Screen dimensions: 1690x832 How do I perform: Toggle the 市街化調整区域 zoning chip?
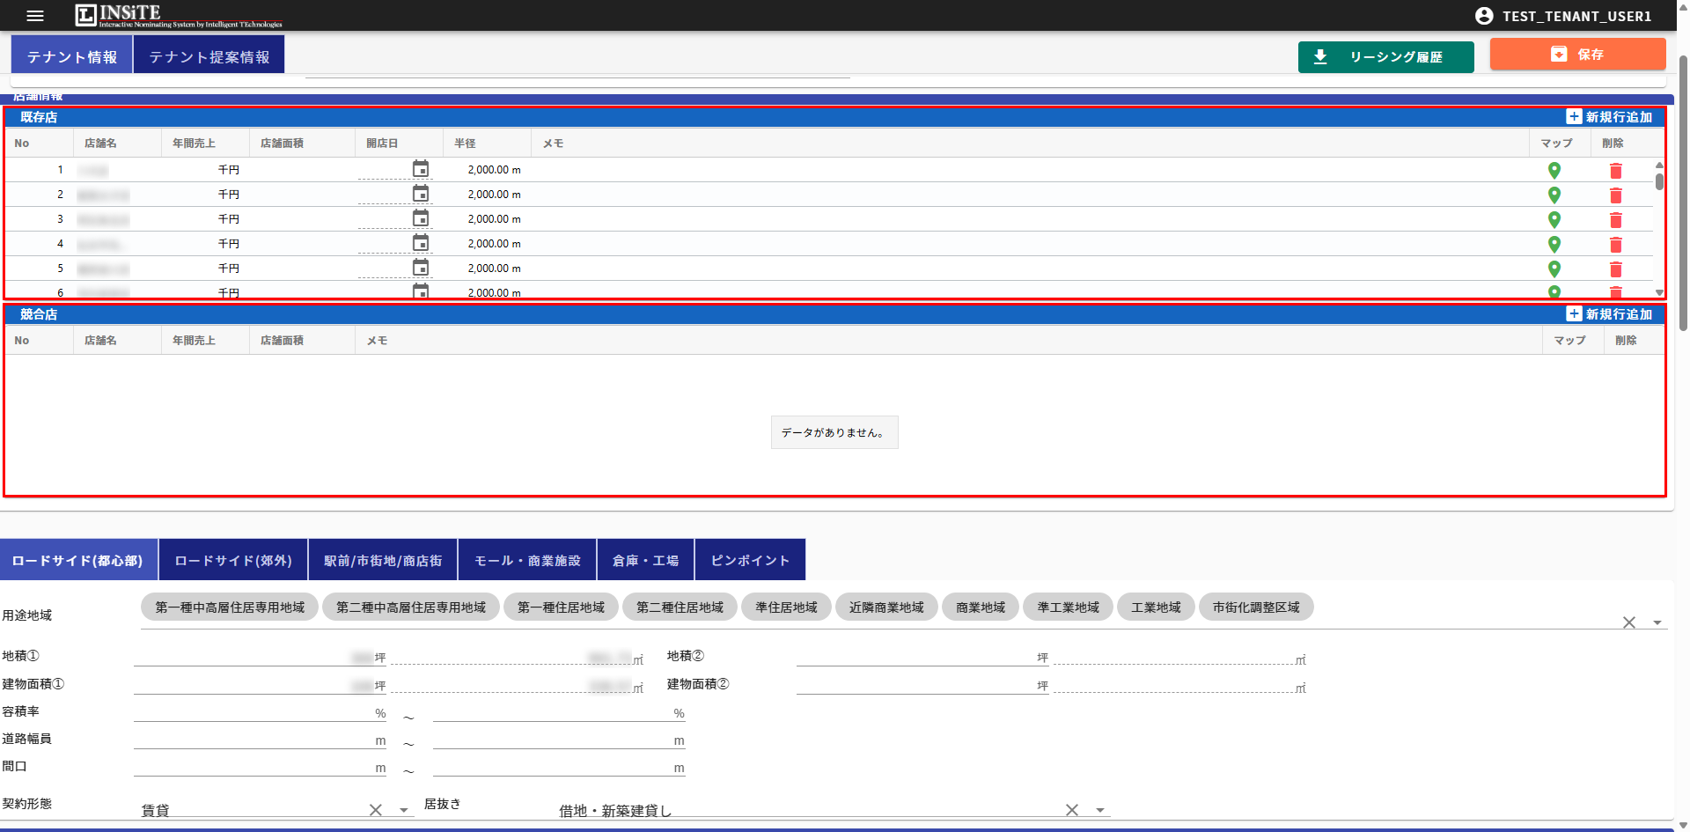tap(1256, 607)
